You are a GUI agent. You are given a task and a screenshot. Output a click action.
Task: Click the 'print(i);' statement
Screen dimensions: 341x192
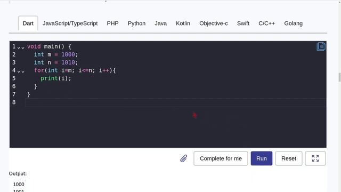click(x=56, y=78)
